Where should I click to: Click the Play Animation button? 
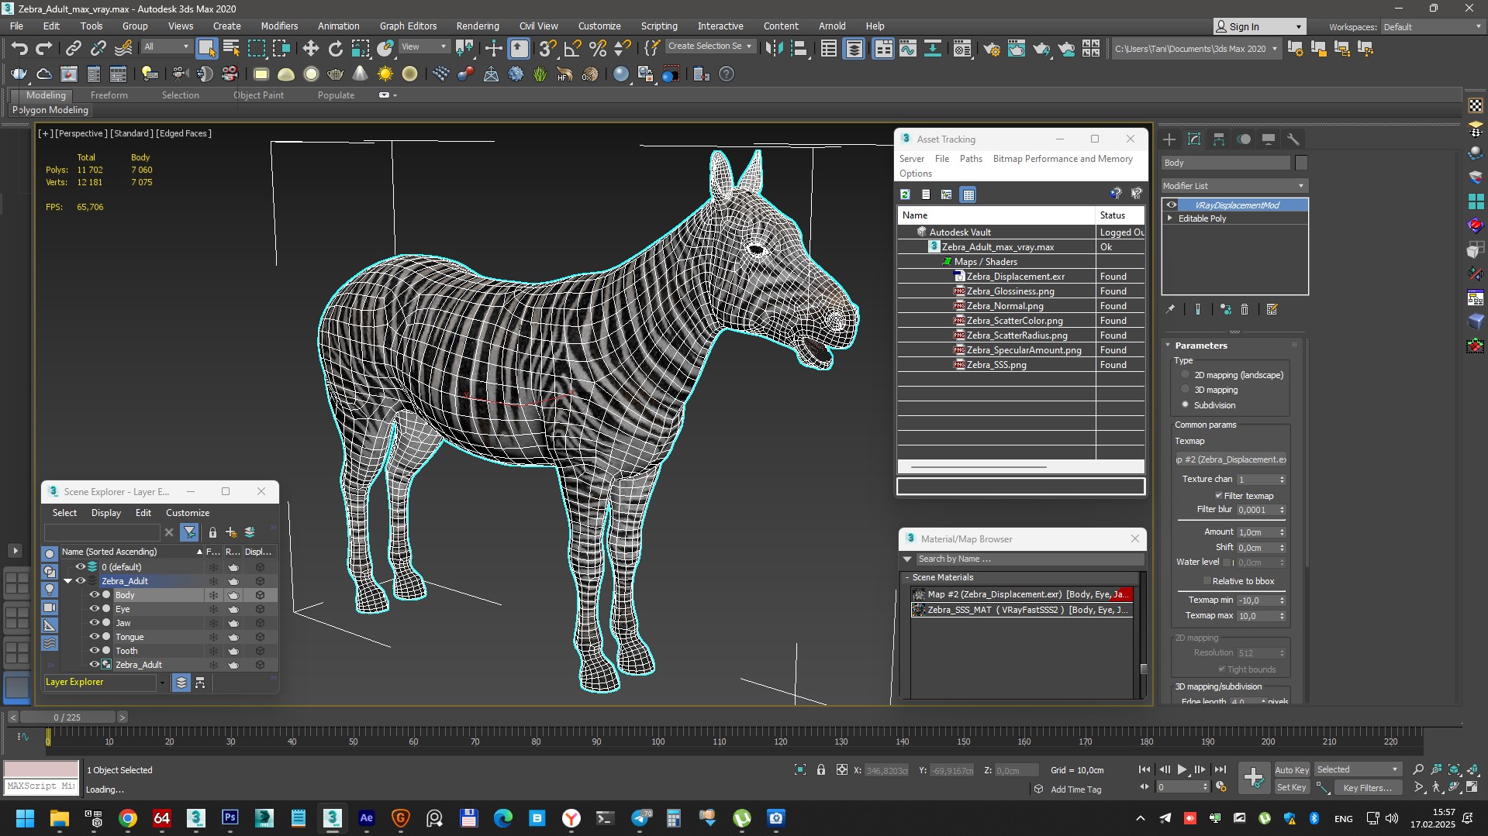[x=1182, y=769]
